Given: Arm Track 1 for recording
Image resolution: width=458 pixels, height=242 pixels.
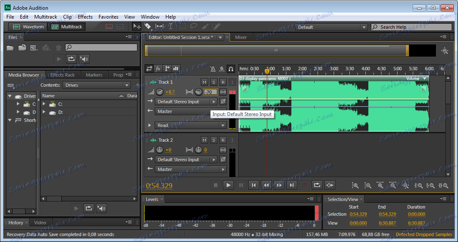Looking at the screenshot, I should [x=223, y=82].
